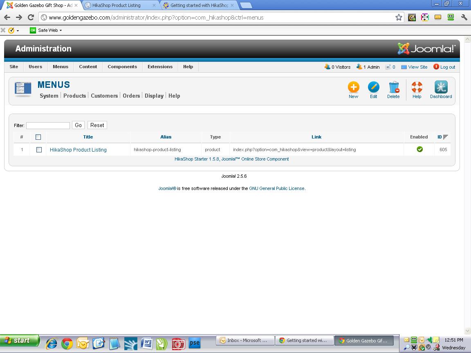Screen dimensions: 471x353
Task: Click the browser Back arrow
Action: click(7, 18)
